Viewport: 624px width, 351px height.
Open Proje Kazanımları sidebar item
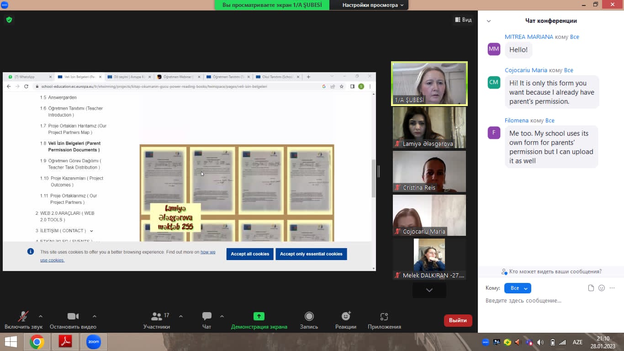[x=77, y=181]
